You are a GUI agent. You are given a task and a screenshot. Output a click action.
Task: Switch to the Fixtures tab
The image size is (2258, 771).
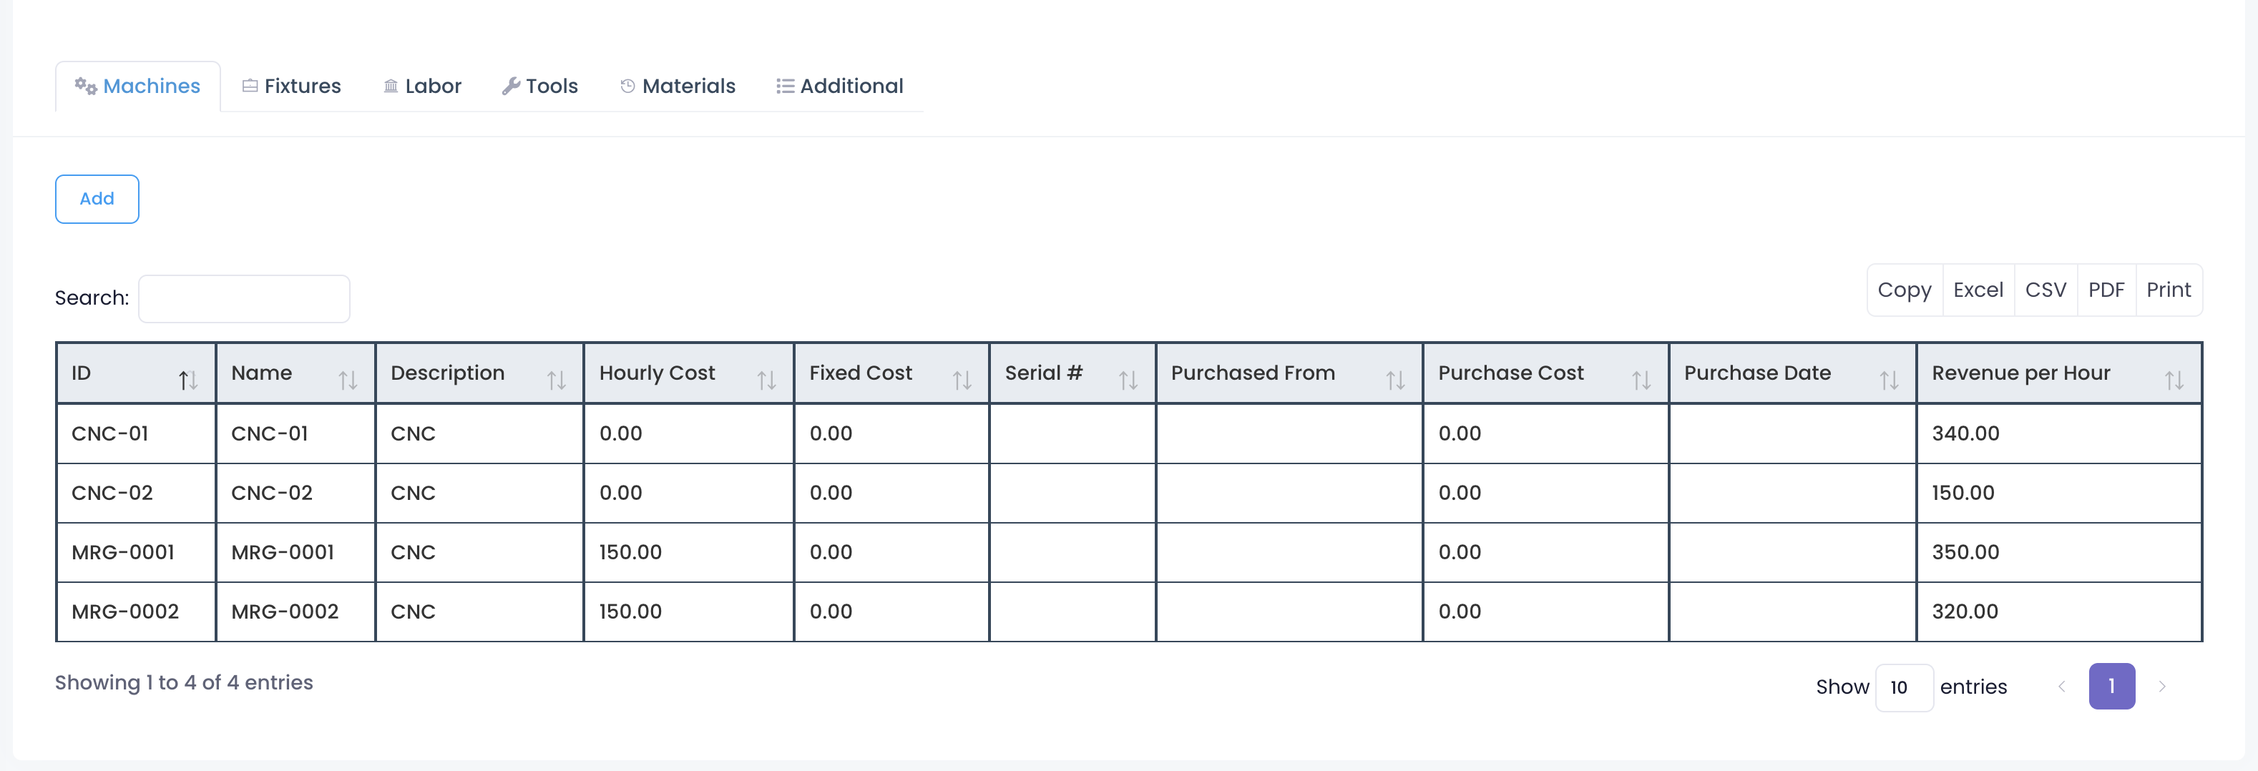pyautogui.click(x=292, y=86)
